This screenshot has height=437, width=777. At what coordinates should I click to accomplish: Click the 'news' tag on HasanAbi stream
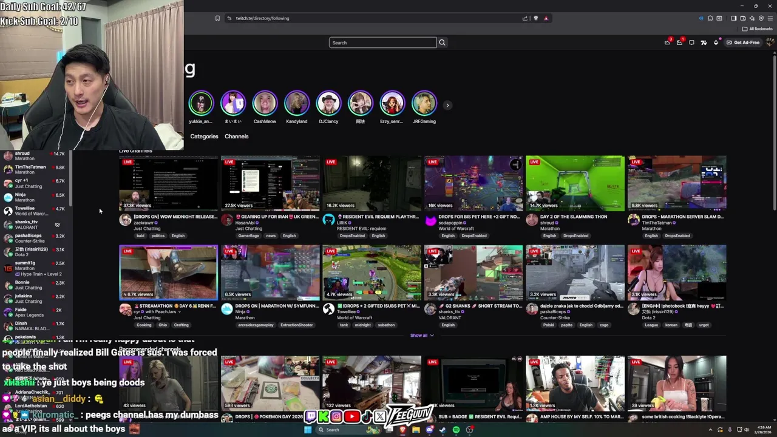coord(271,235)
